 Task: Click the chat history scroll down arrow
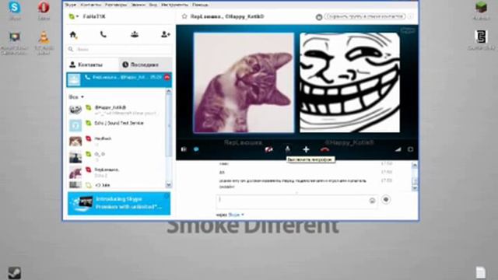(x=415, y=188)
